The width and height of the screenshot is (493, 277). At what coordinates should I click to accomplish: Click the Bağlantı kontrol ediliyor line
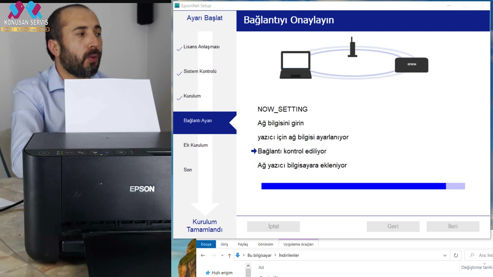pyautogui.click(x=292, y=151)
